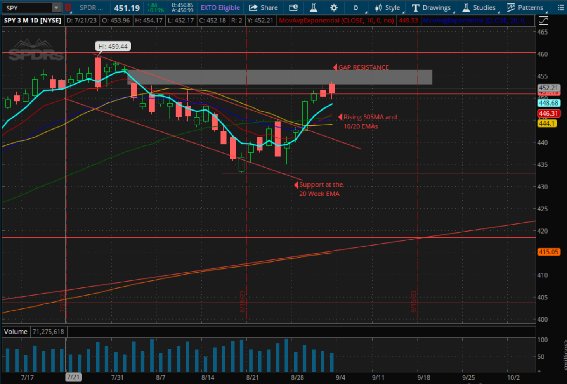Click the 449.53 EMA value readout
This screenshot has width=567, height=384.
pyautogui.click(x=409, y=20)
